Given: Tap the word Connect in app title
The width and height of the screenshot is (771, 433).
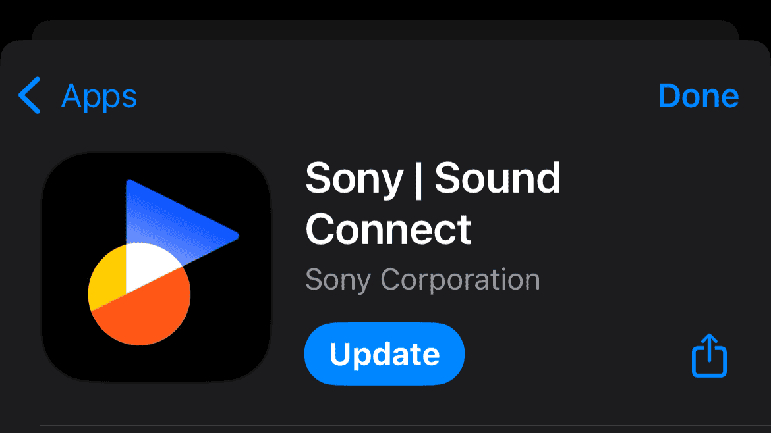Looking at the screenshot, I should pyautogui.click(x=388, y=229).
